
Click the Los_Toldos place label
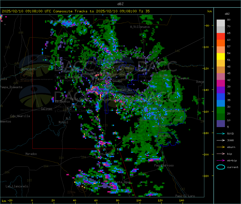click(x=107, y=154)
